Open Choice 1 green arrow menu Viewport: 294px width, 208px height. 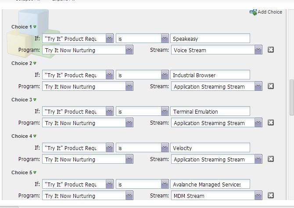[35, 27]
